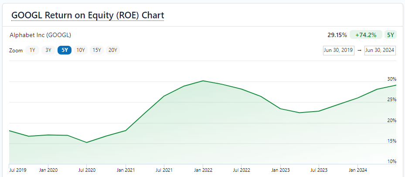Select the 1Y zoom range
The image size is (405, 177).
pos(32,50)
